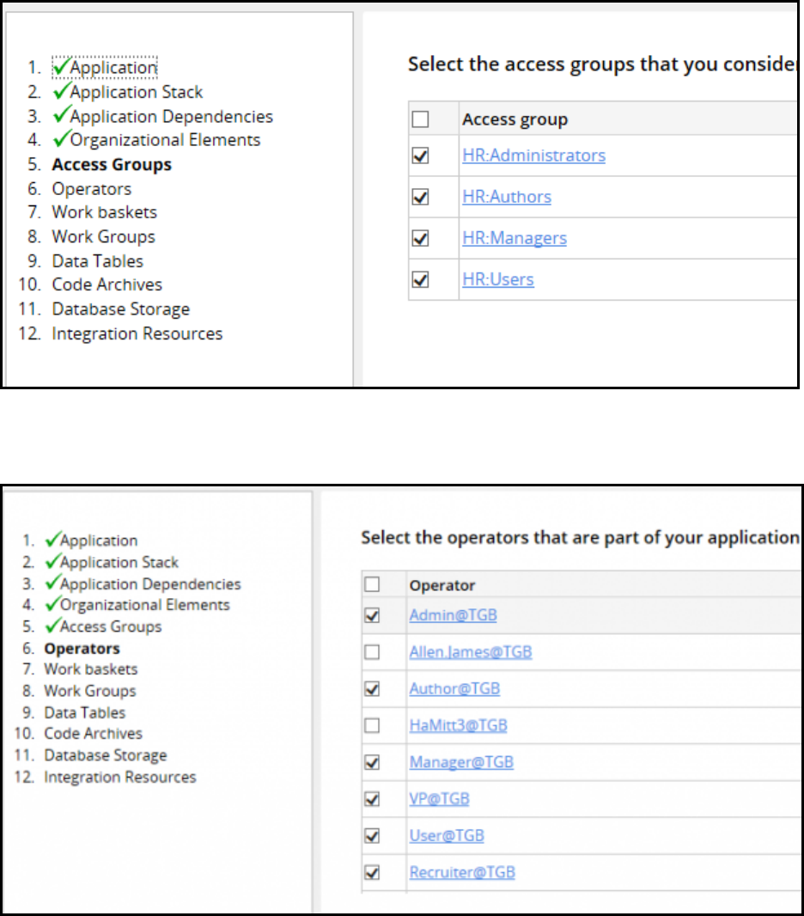Check the Allen.James@TGB operator checkbox
The image size is (804, 916).
(372, 652)
